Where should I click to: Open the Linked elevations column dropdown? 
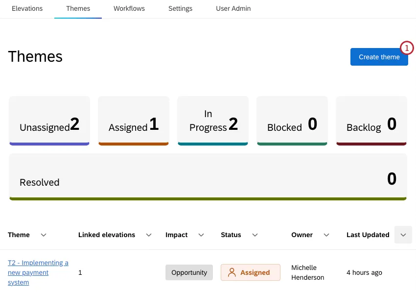(x=148, y=235)
